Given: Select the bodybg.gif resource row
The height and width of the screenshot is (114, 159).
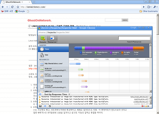Looking at the screenshot, I should (x=53, y=86).
